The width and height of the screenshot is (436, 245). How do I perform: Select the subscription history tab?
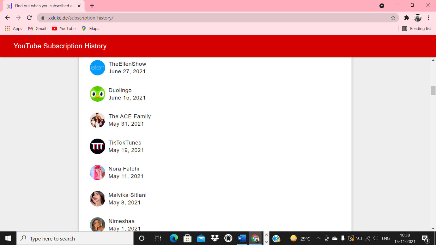[x=44, y=6]
